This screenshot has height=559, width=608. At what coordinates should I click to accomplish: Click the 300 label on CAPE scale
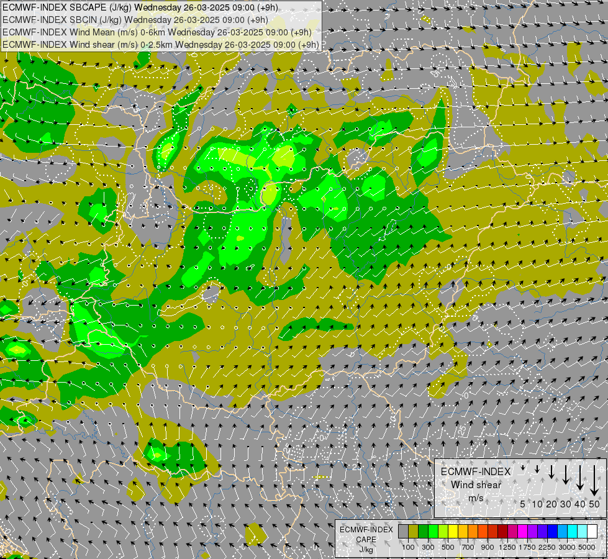[428, 548]
